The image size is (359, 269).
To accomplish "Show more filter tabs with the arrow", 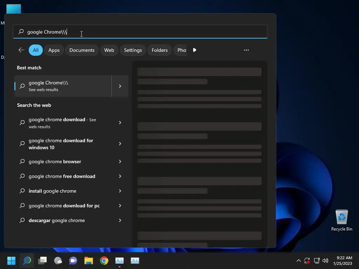I will 195,50.
